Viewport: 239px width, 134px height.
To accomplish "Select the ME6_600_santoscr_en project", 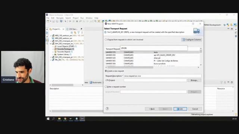I will click(63, 38).
